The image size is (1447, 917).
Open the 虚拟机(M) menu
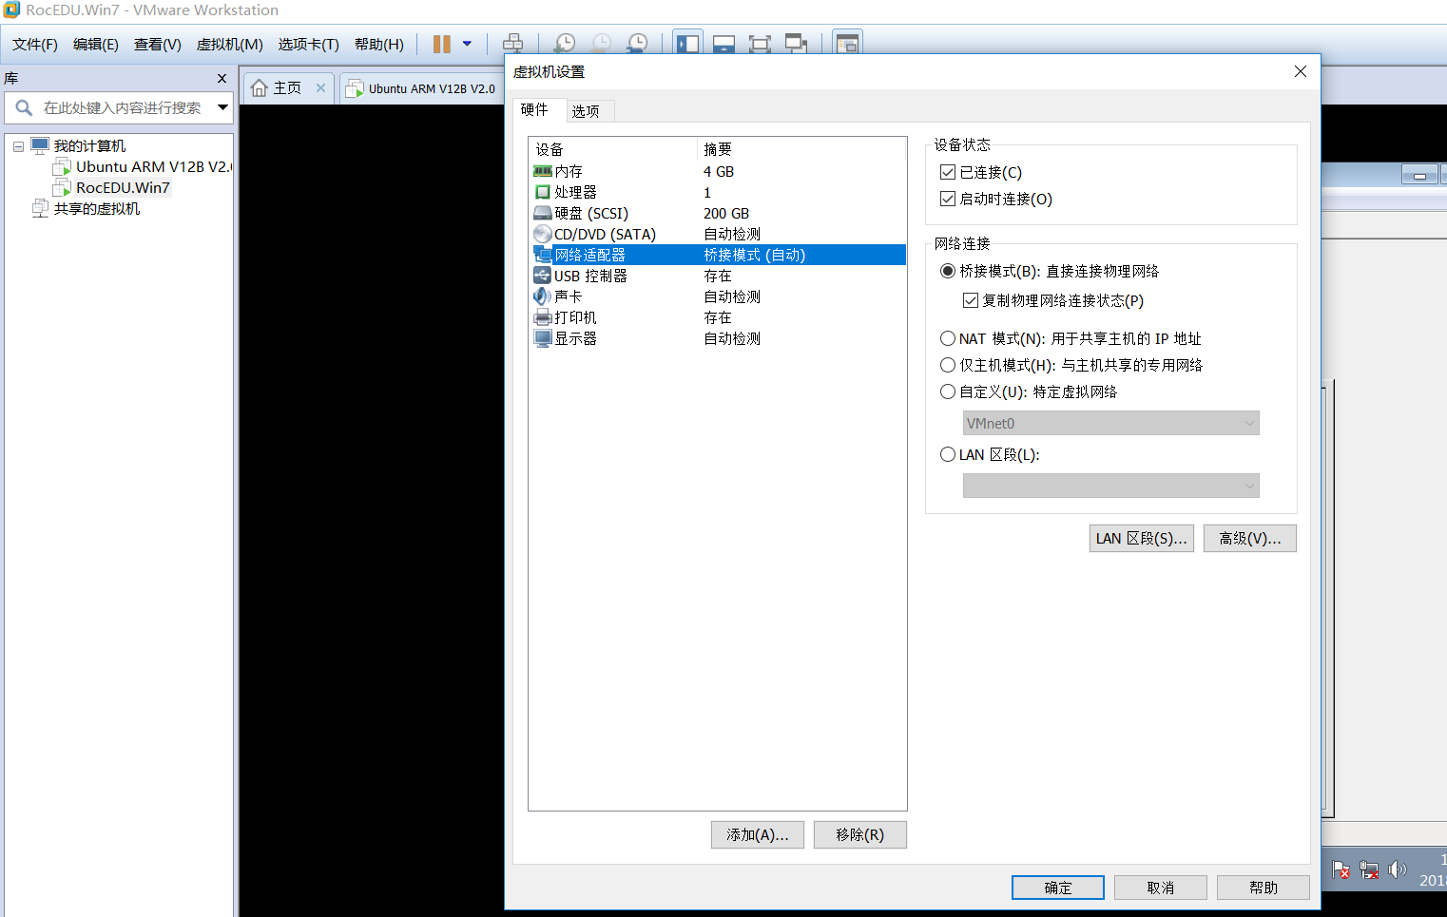(x=230, y=45)
